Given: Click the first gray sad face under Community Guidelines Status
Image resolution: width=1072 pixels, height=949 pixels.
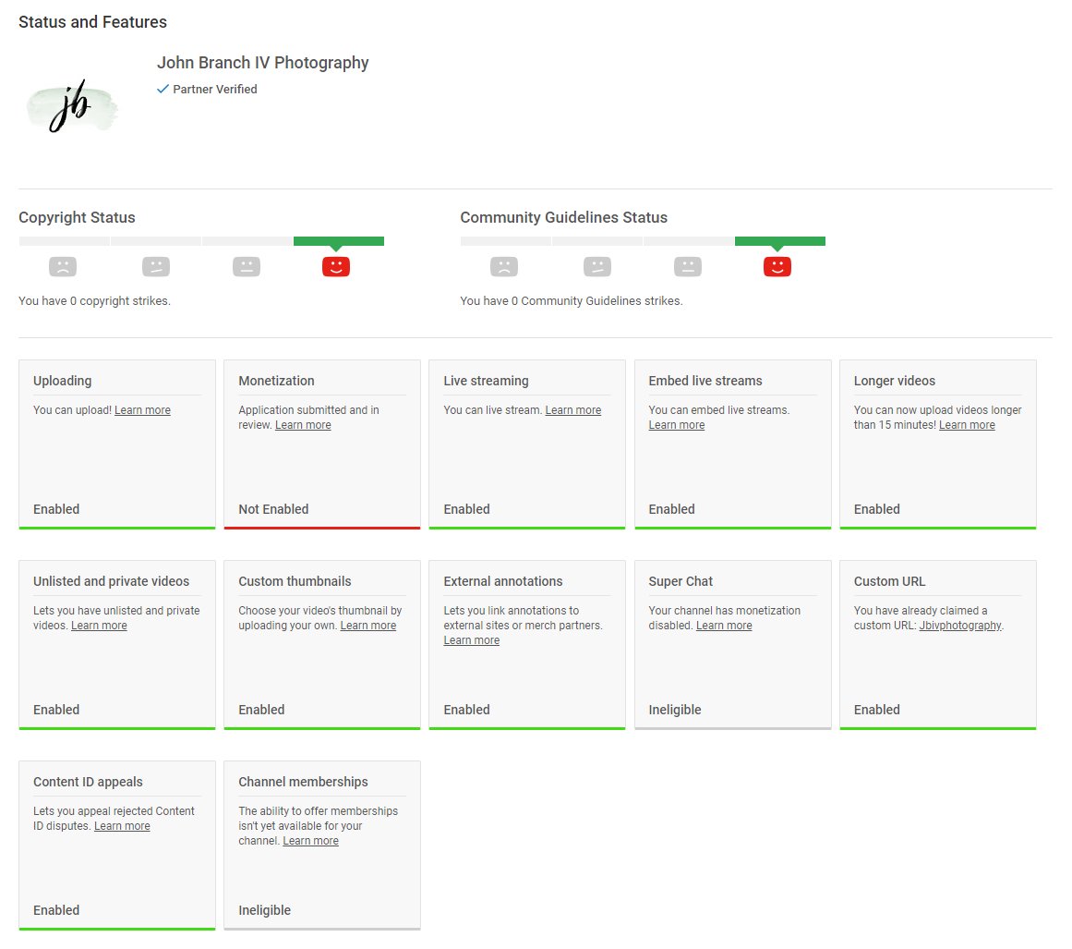Looking at the screenshot, I should (x=504, y=266).
